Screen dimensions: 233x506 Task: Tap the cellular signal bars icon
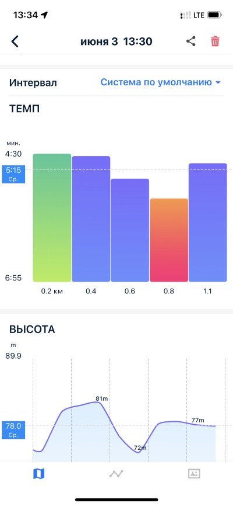pos(185,15)
